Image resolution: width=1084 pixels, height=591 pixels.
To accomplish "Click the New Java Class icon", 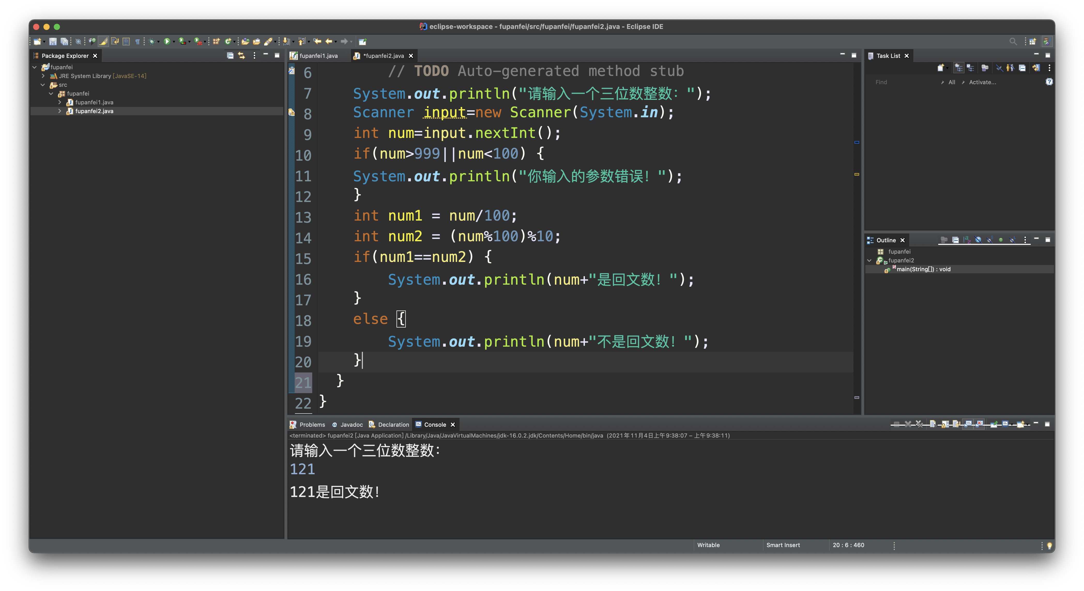I will 228,41.
